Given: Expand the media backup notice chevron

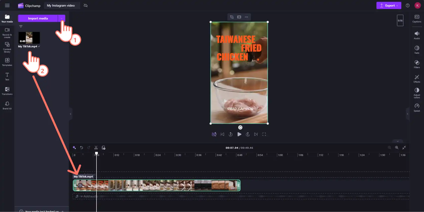Looking at the screenshot, I should pos(63,211).
